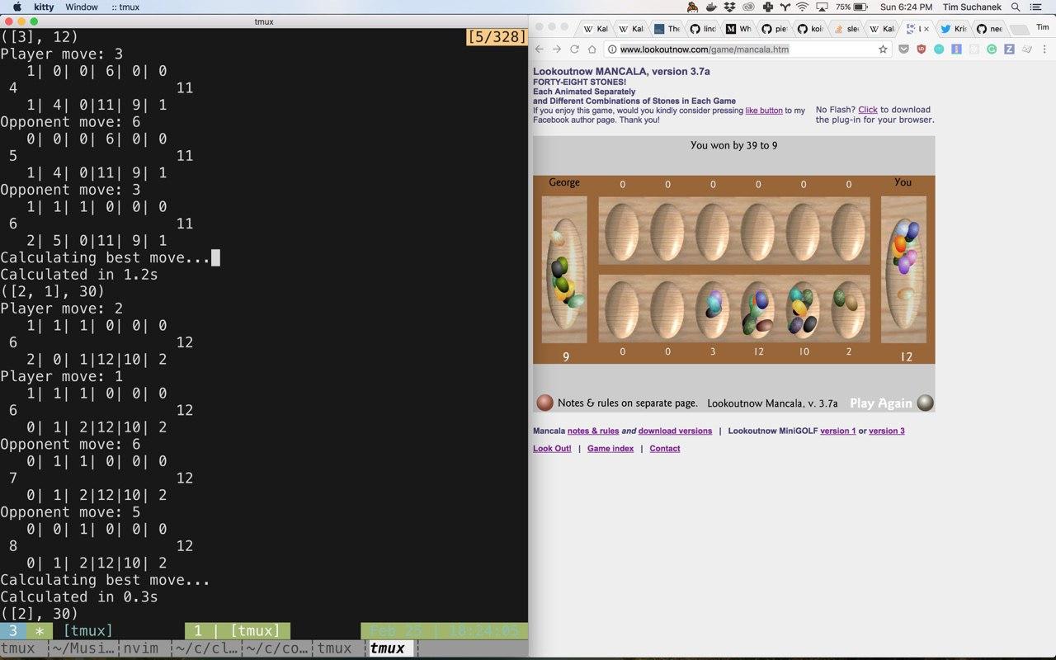Select the '~/Musi…' kitty tab
The width and height of the screenshot is (1056, 660).
pyautogui.click(x=82, y=648)
